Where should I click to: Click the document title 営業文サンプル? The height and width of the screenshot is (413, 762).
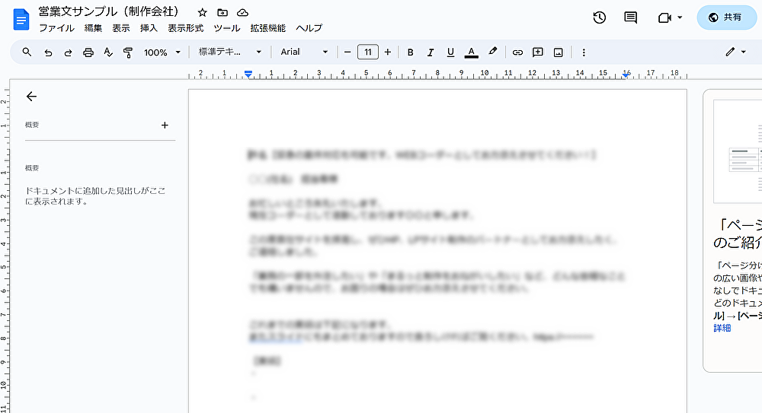coord(108,11)
